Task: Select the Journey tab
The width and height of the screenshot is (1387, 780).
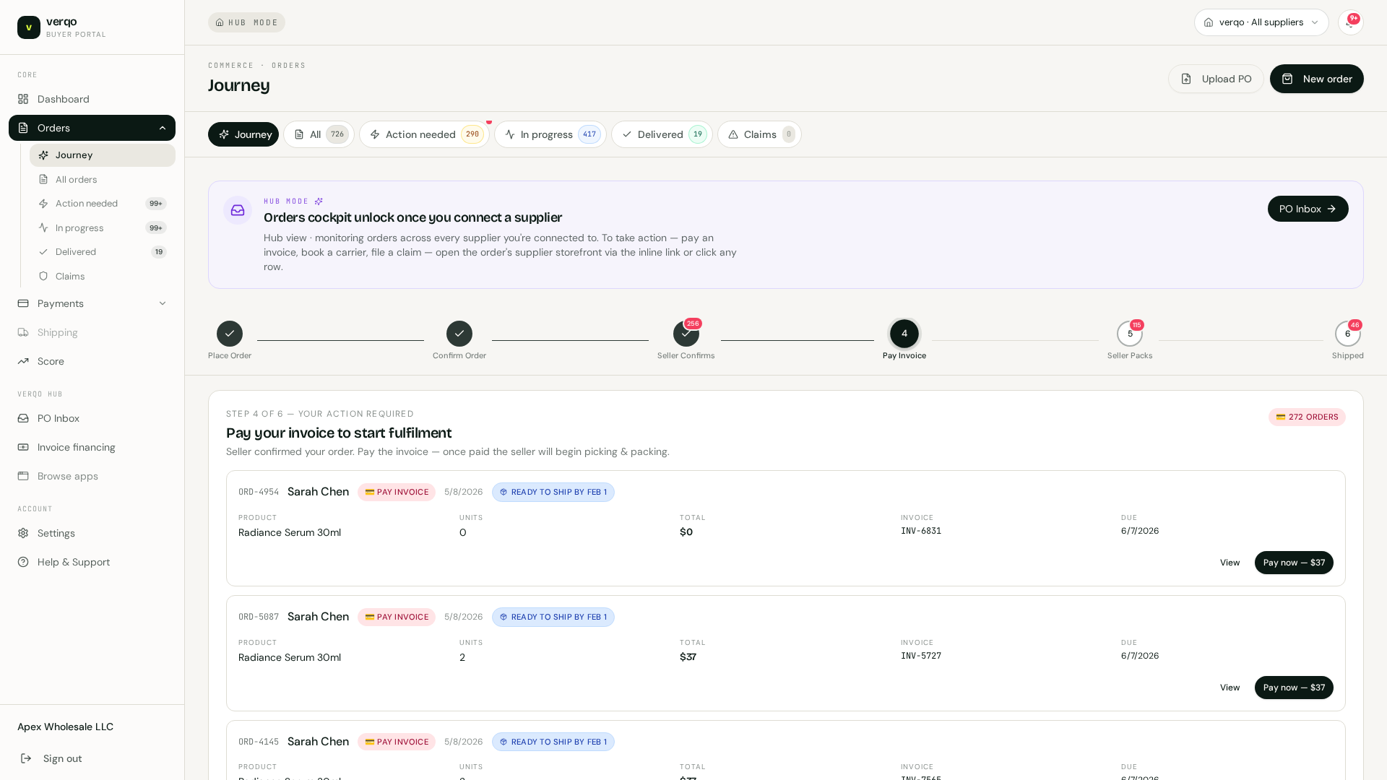Action: 243,134
